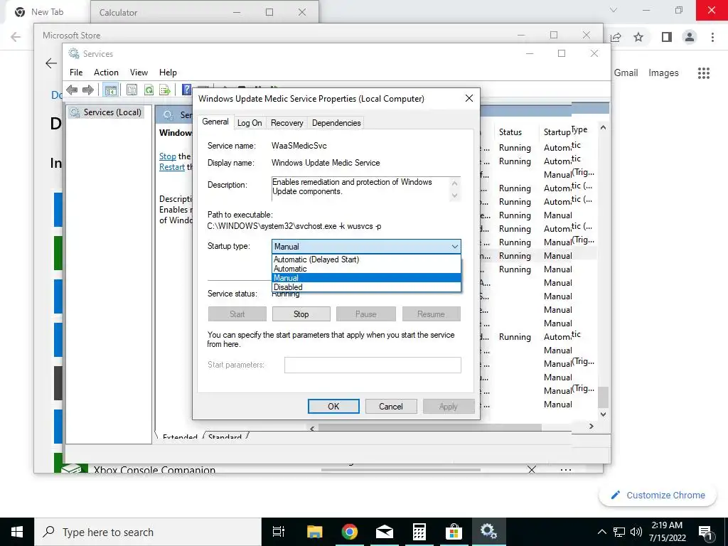
Task: Click the Properties toolbar icon in Services
Action: (132, 90)
